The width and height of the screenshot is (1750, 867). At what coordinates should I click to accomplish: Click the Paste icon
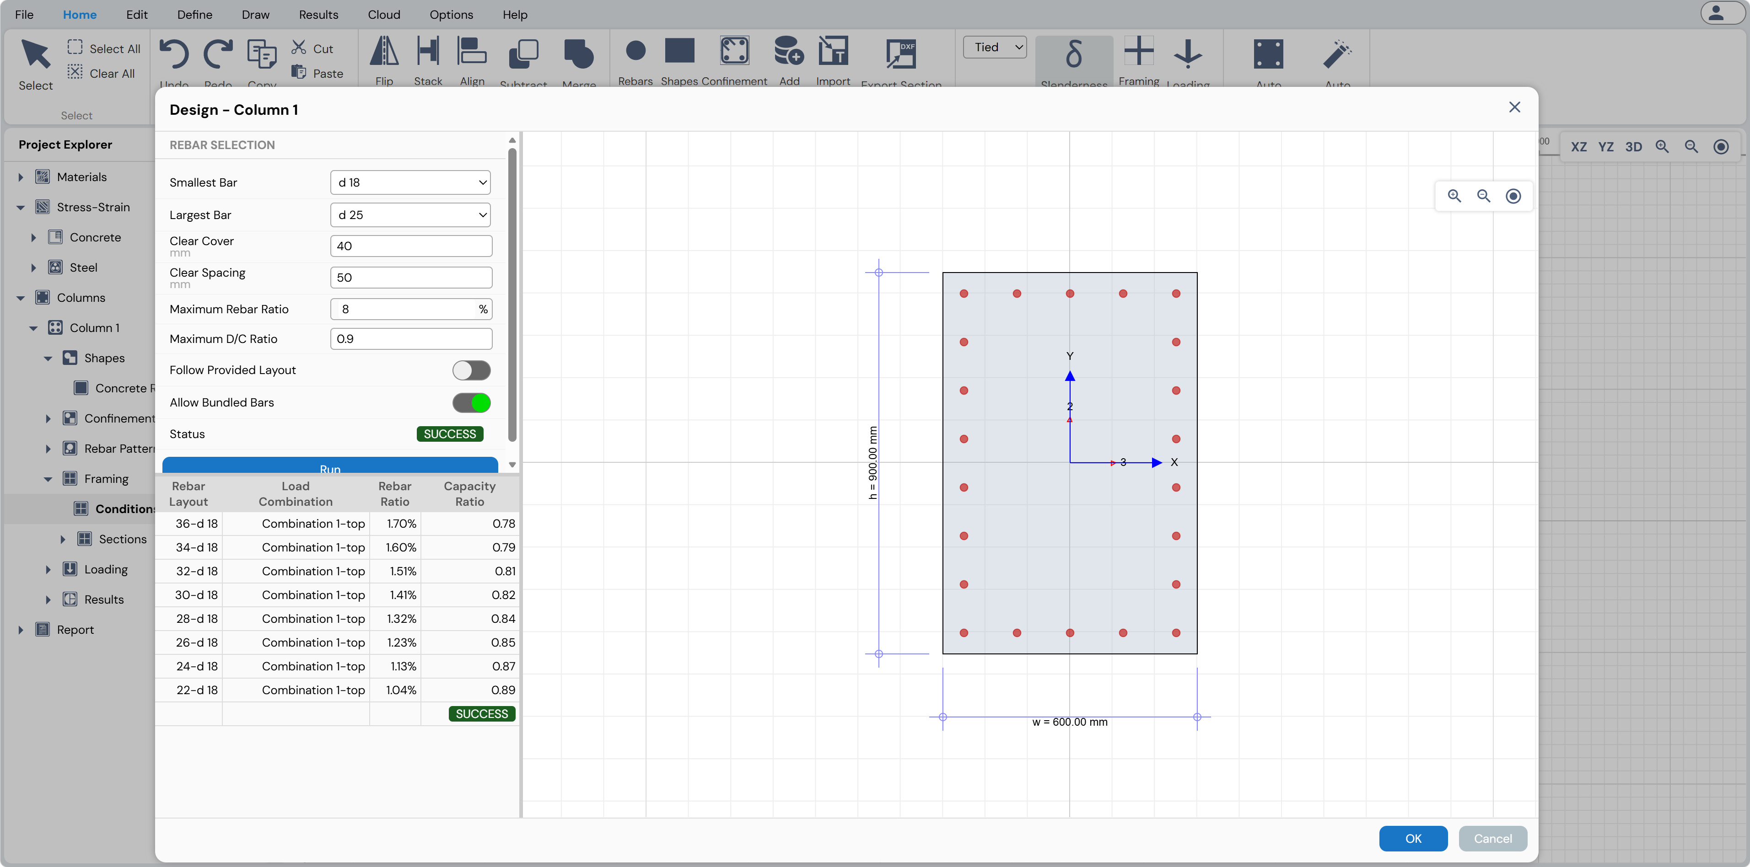(x=299, y=72)
